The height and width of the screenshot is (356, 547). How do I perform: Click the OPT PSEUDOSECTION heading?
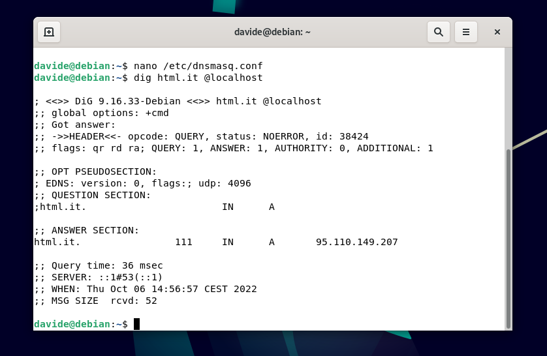coord(95,171)
